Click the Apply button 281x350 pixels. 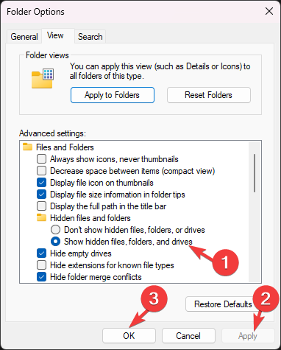point(248,335)
